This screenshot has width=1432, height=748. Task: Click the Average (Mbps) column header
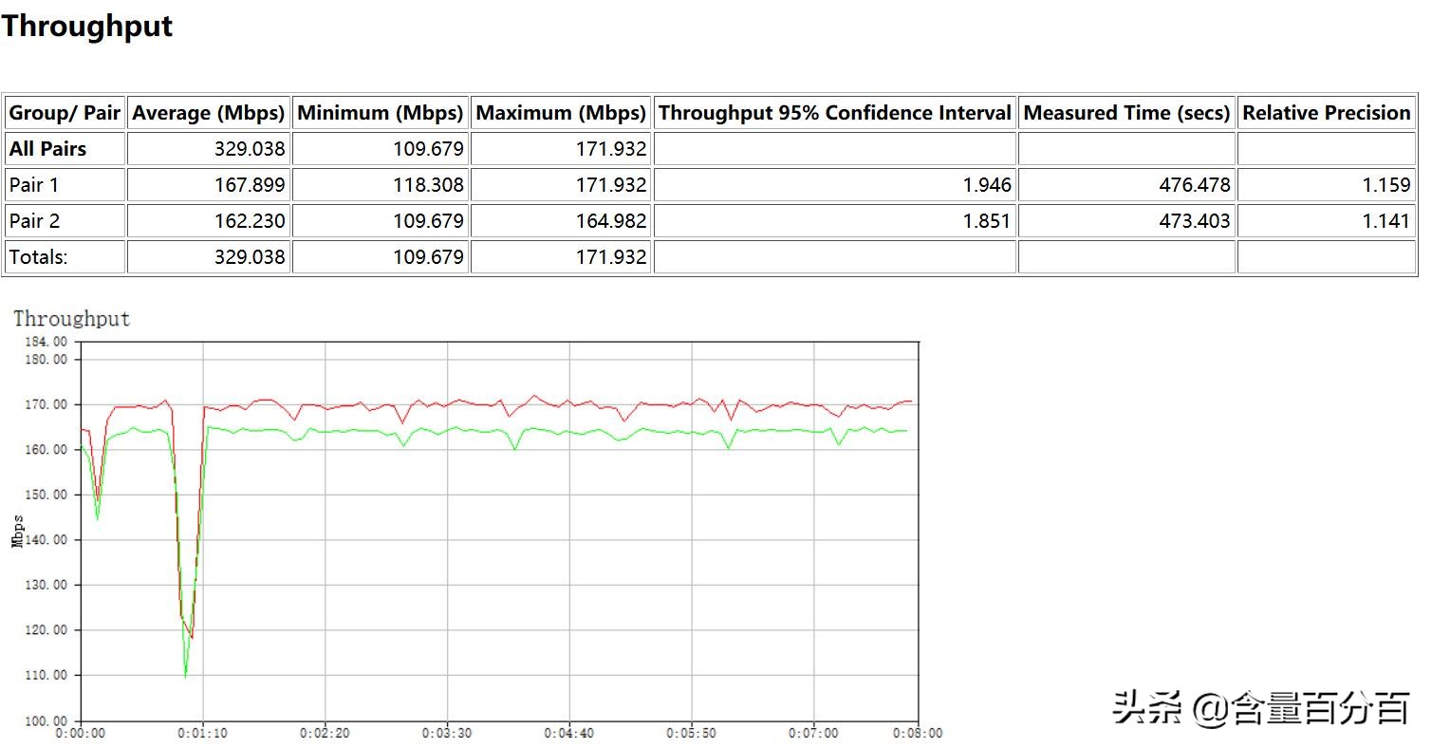click(x=209, y=113)
